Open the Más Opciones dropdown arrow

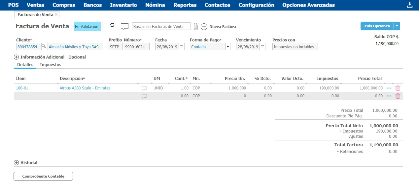coord(397,26)
